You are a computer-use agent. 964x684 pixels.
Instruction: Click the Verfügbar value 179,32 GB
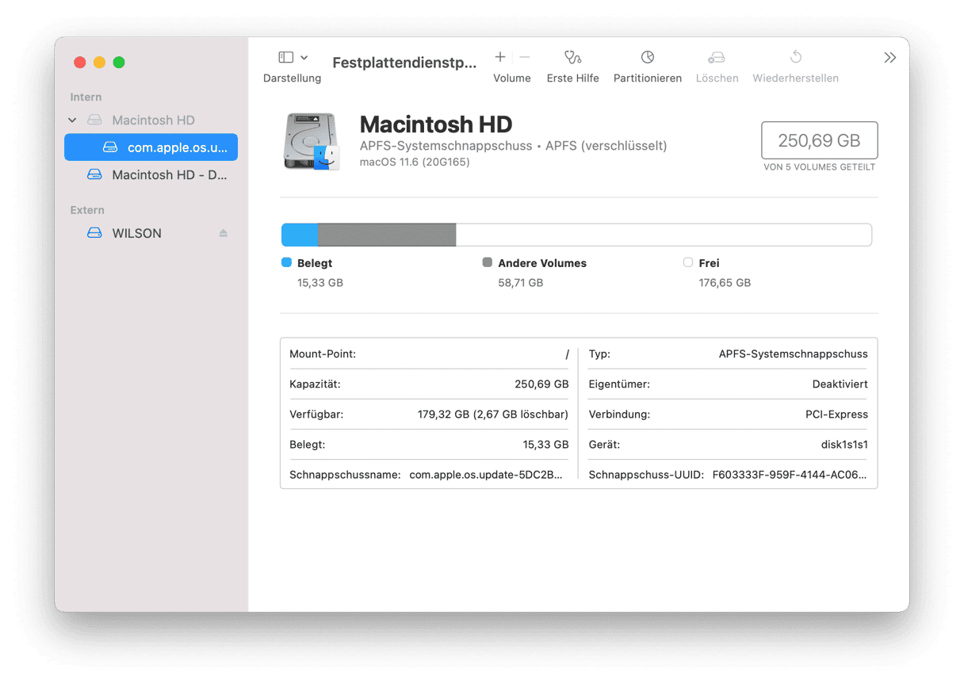[493, 415]
